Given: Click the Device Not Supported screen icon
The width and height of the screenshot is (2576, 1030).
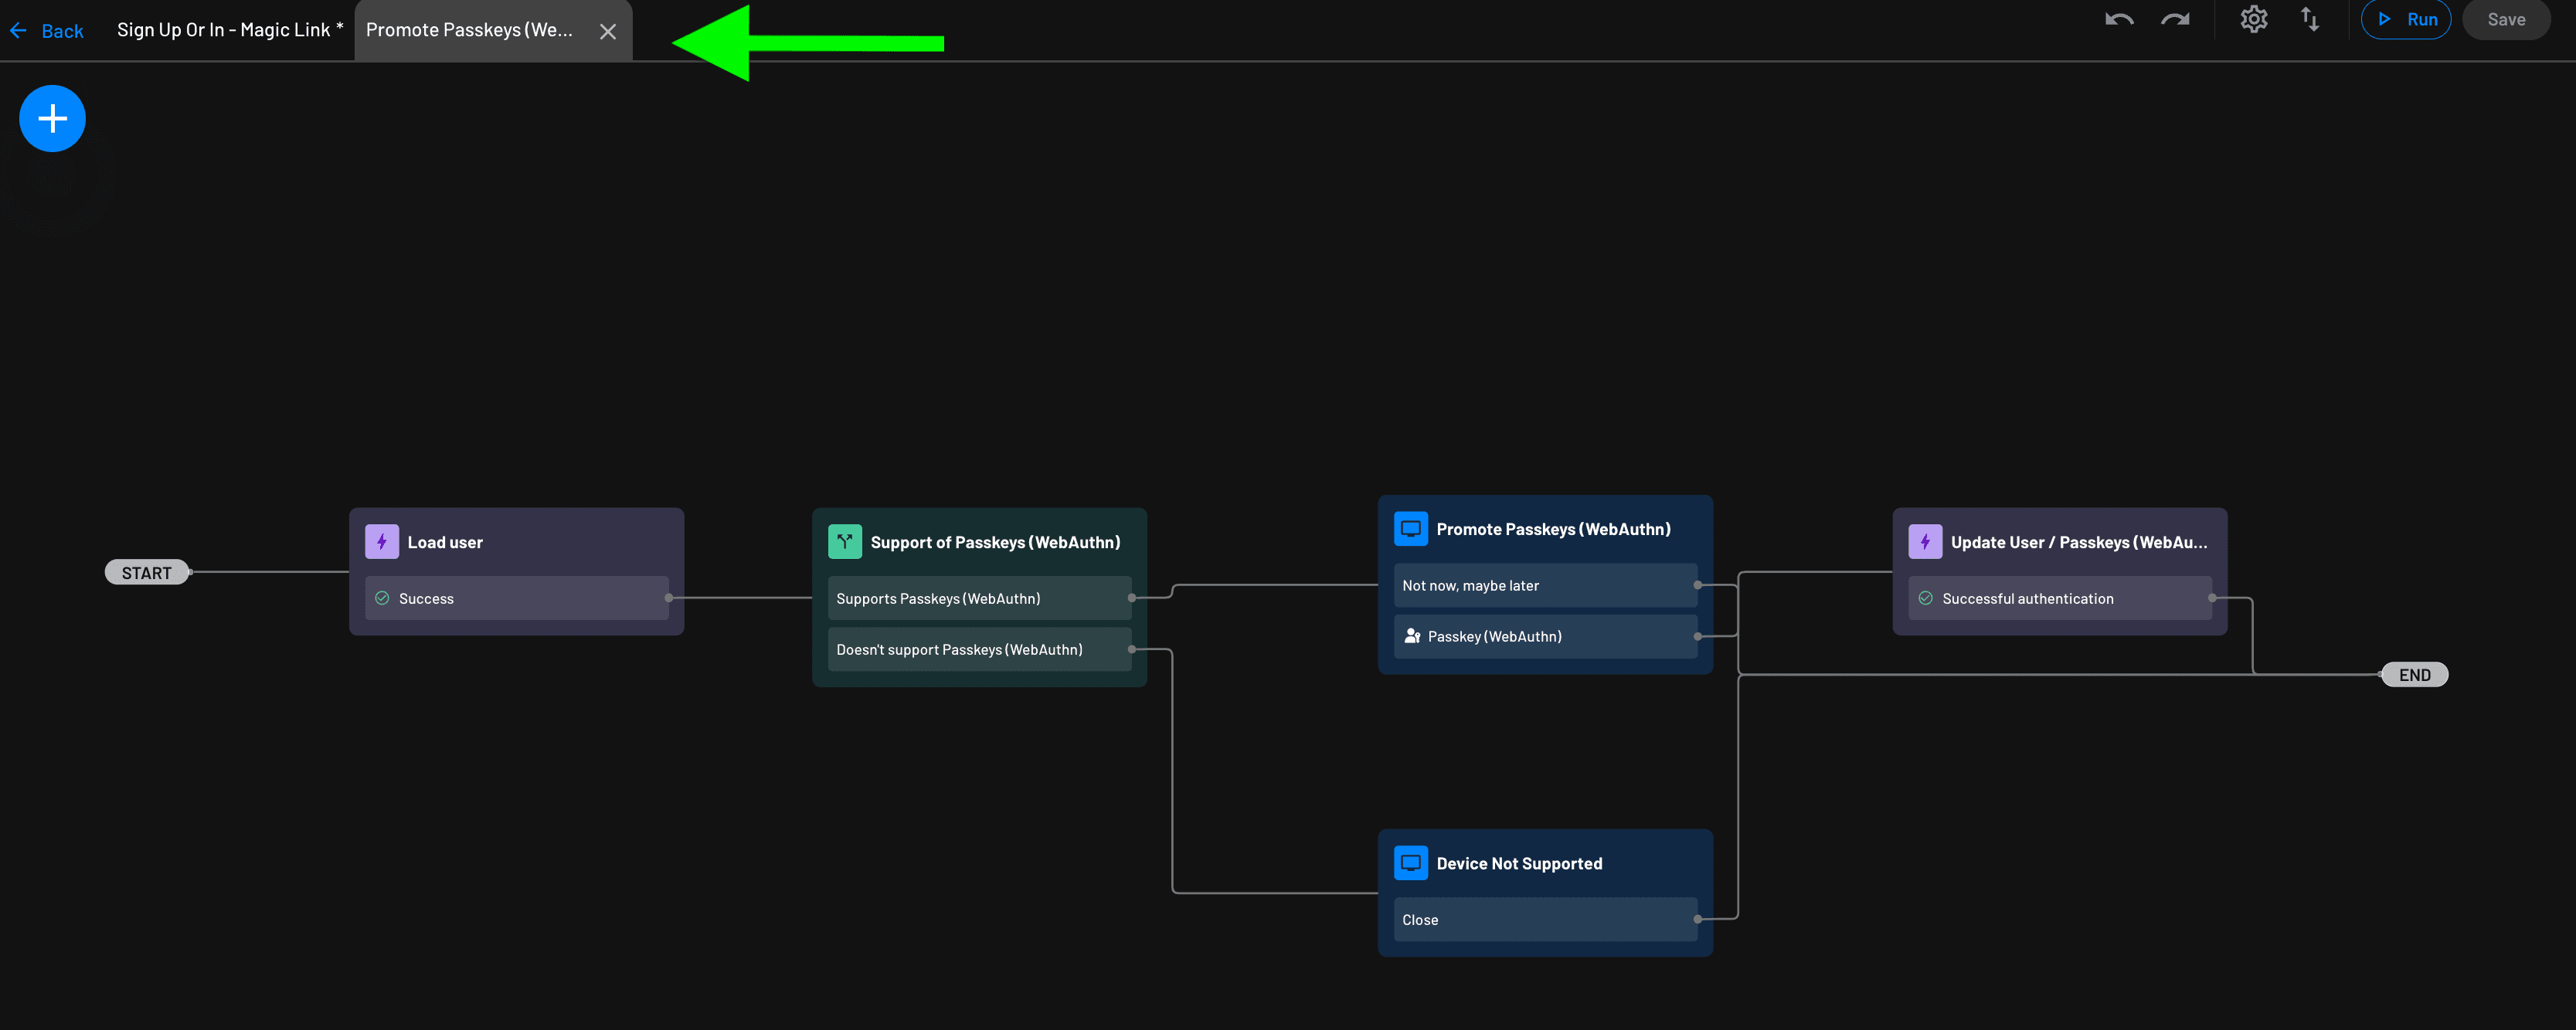Looking at the screenshot, I should tap(1410, 863).
